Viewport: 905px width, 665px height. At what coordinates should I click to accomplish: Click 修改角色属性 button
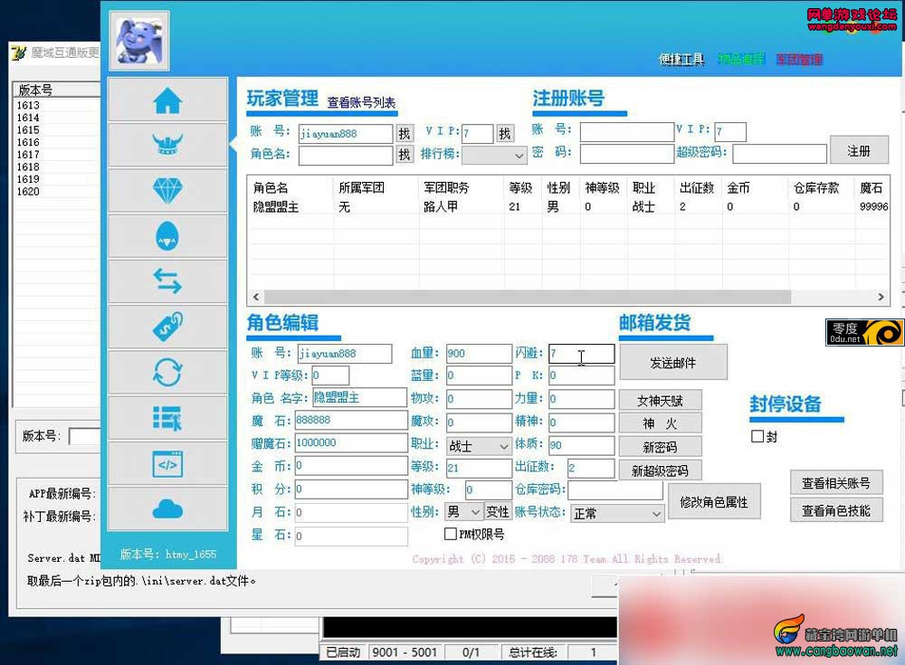pyautogui.click(x=714, y=501)
